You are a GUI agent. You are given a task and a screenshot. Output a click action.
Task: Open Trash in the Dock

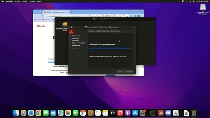click(x=194, y=113)
